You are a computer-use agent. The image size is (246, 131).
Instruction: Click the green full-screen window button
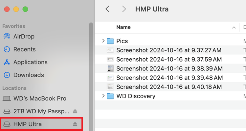coord(25,9)
